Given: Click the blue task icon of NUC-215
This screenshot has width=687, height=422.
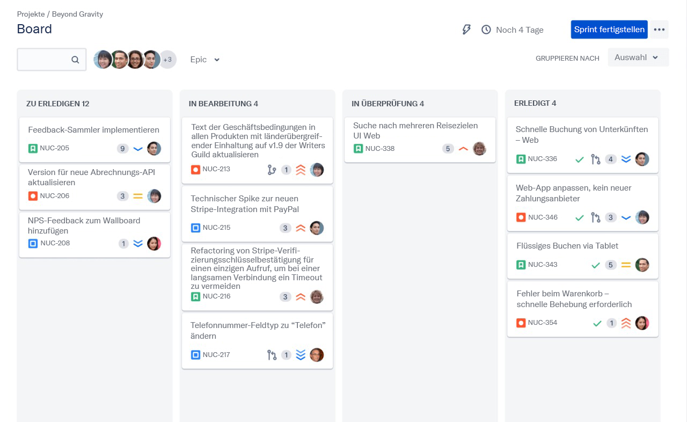Looking at the screenshot, I should (195, 228).
